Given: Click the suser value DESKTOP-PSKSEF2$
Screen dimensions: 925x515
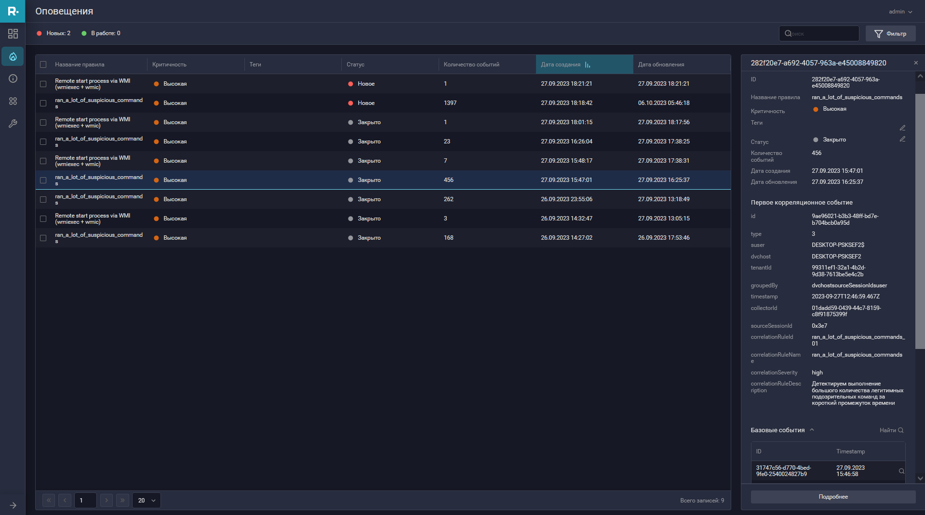Looking at the screenshot, I should click(x=838, y=245).
